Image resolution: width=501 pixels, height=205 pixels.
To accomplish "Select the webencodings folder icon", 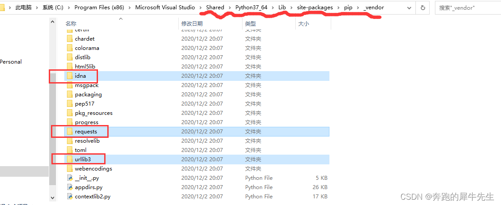I will click(x=70, y=169).
